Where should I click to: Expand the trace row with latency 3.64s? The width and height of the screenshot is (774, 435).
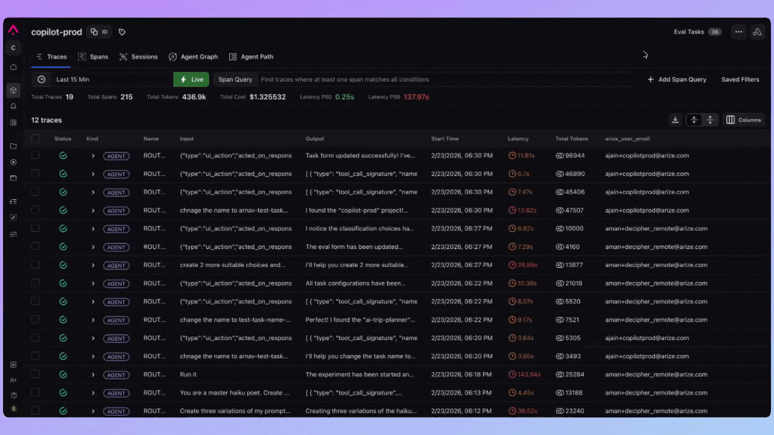click(93, 338)
